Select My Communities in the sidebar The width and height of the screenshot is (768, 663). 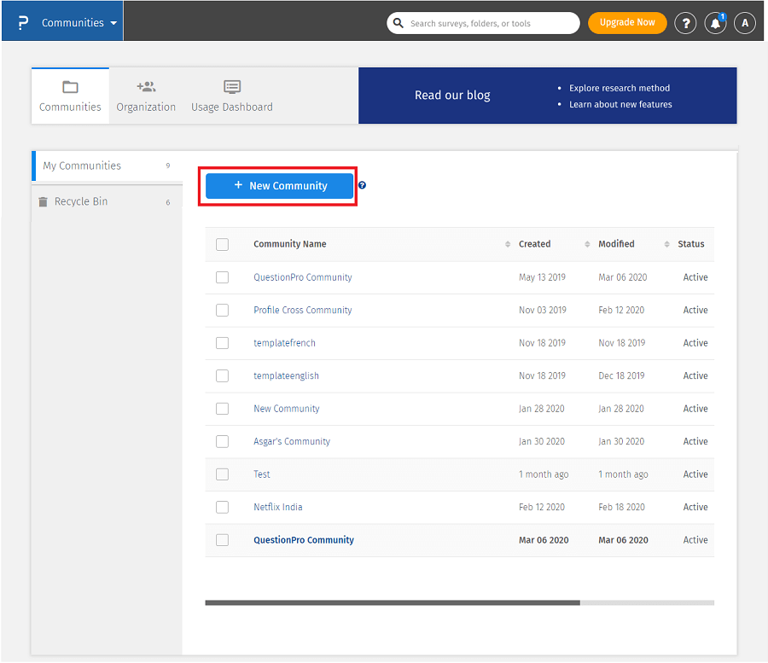point(82,166)
